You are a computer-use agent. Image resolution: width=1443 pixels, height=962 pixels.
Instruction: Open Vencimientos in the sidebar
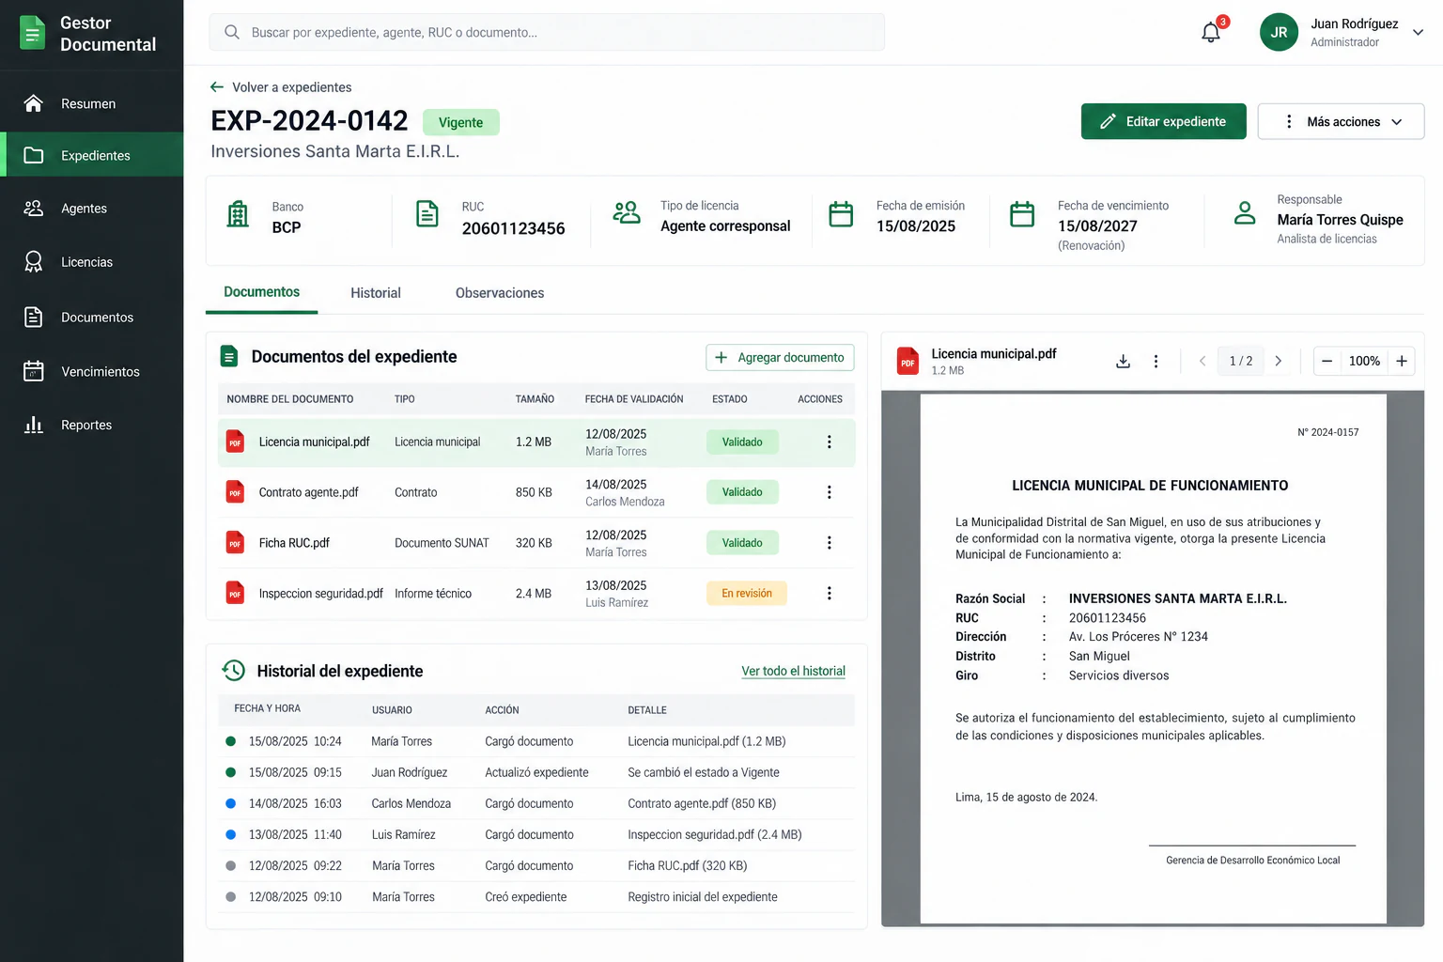tap(91, 371)
